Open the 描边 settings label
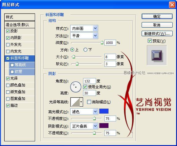This screenshot has width=177, height=146. click(14, 105)
